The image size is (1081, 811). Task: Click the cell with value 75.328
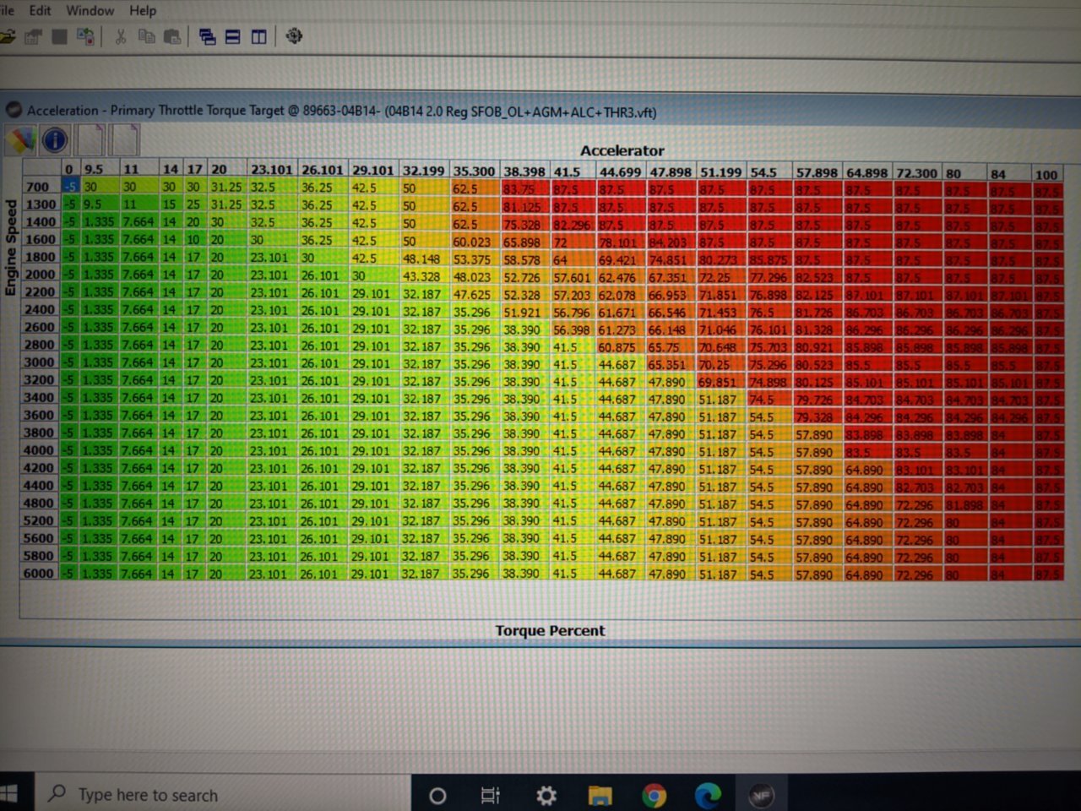[x=524, y=225]
